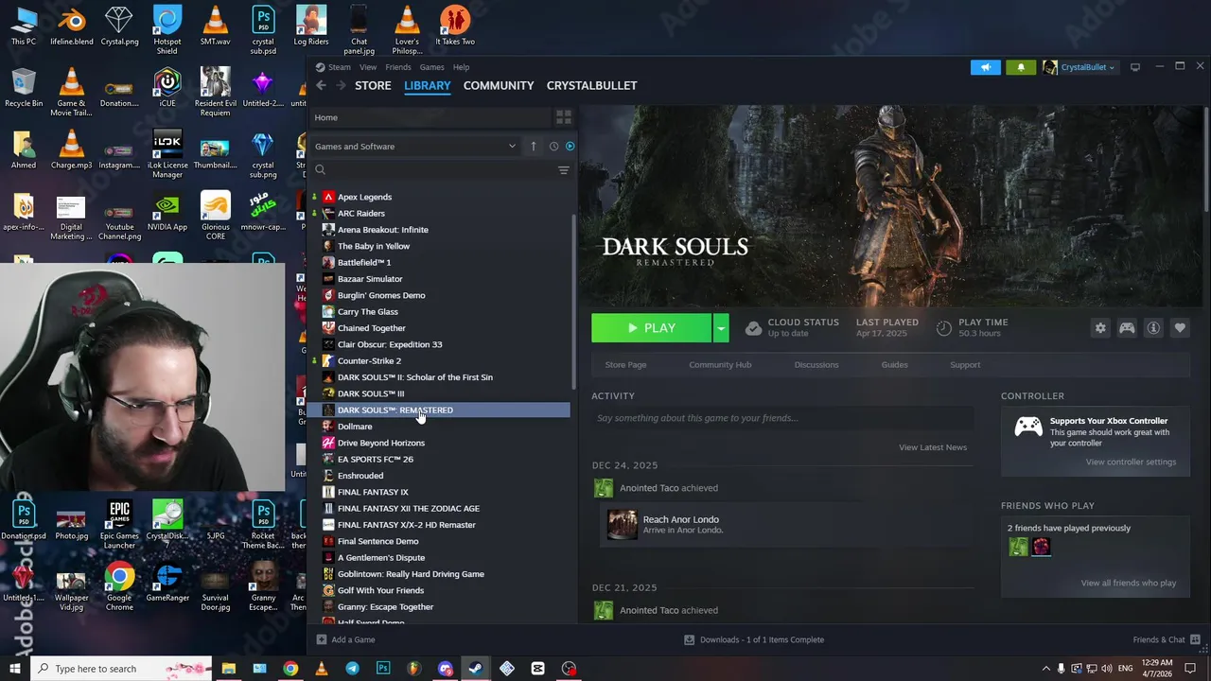Viewport: 1211px width, 681px height.
Task: Toggle ready-to-play games filter
Action: [570, 147]
